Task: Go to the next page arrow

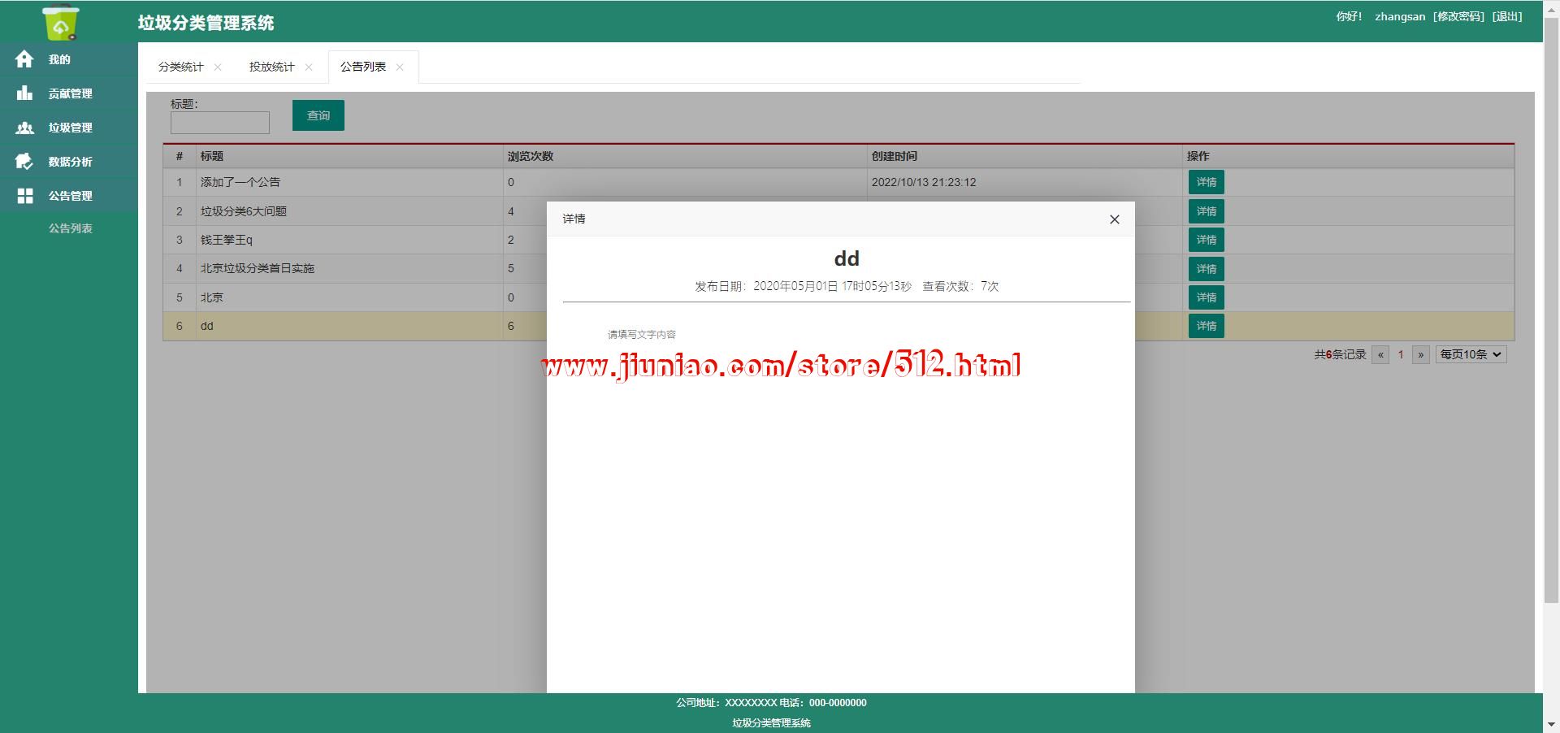Action: coord(1420,354)
